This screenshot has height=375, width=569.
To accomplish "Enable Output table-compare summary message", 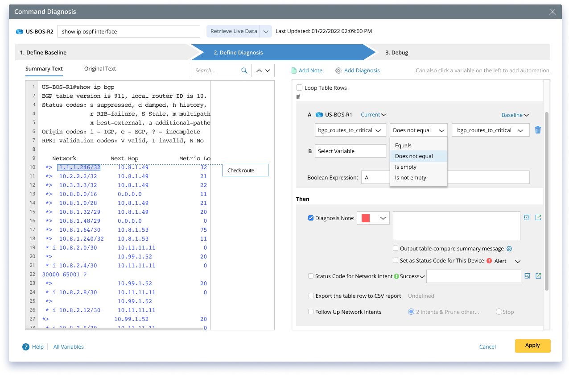I will tap(396, 249).
